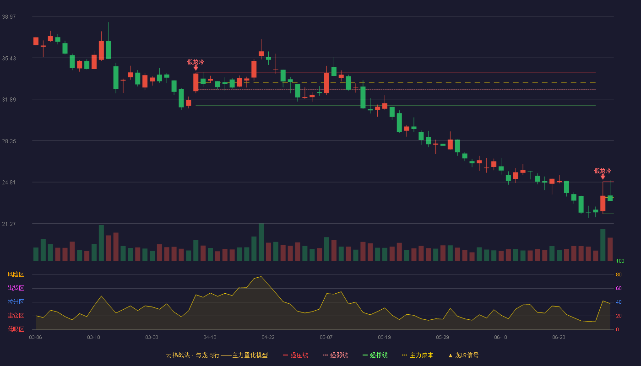641x366 pixels.
Task: Click the 24.81 price axis label
Action: pyautogui.click(x=9, y=183)
